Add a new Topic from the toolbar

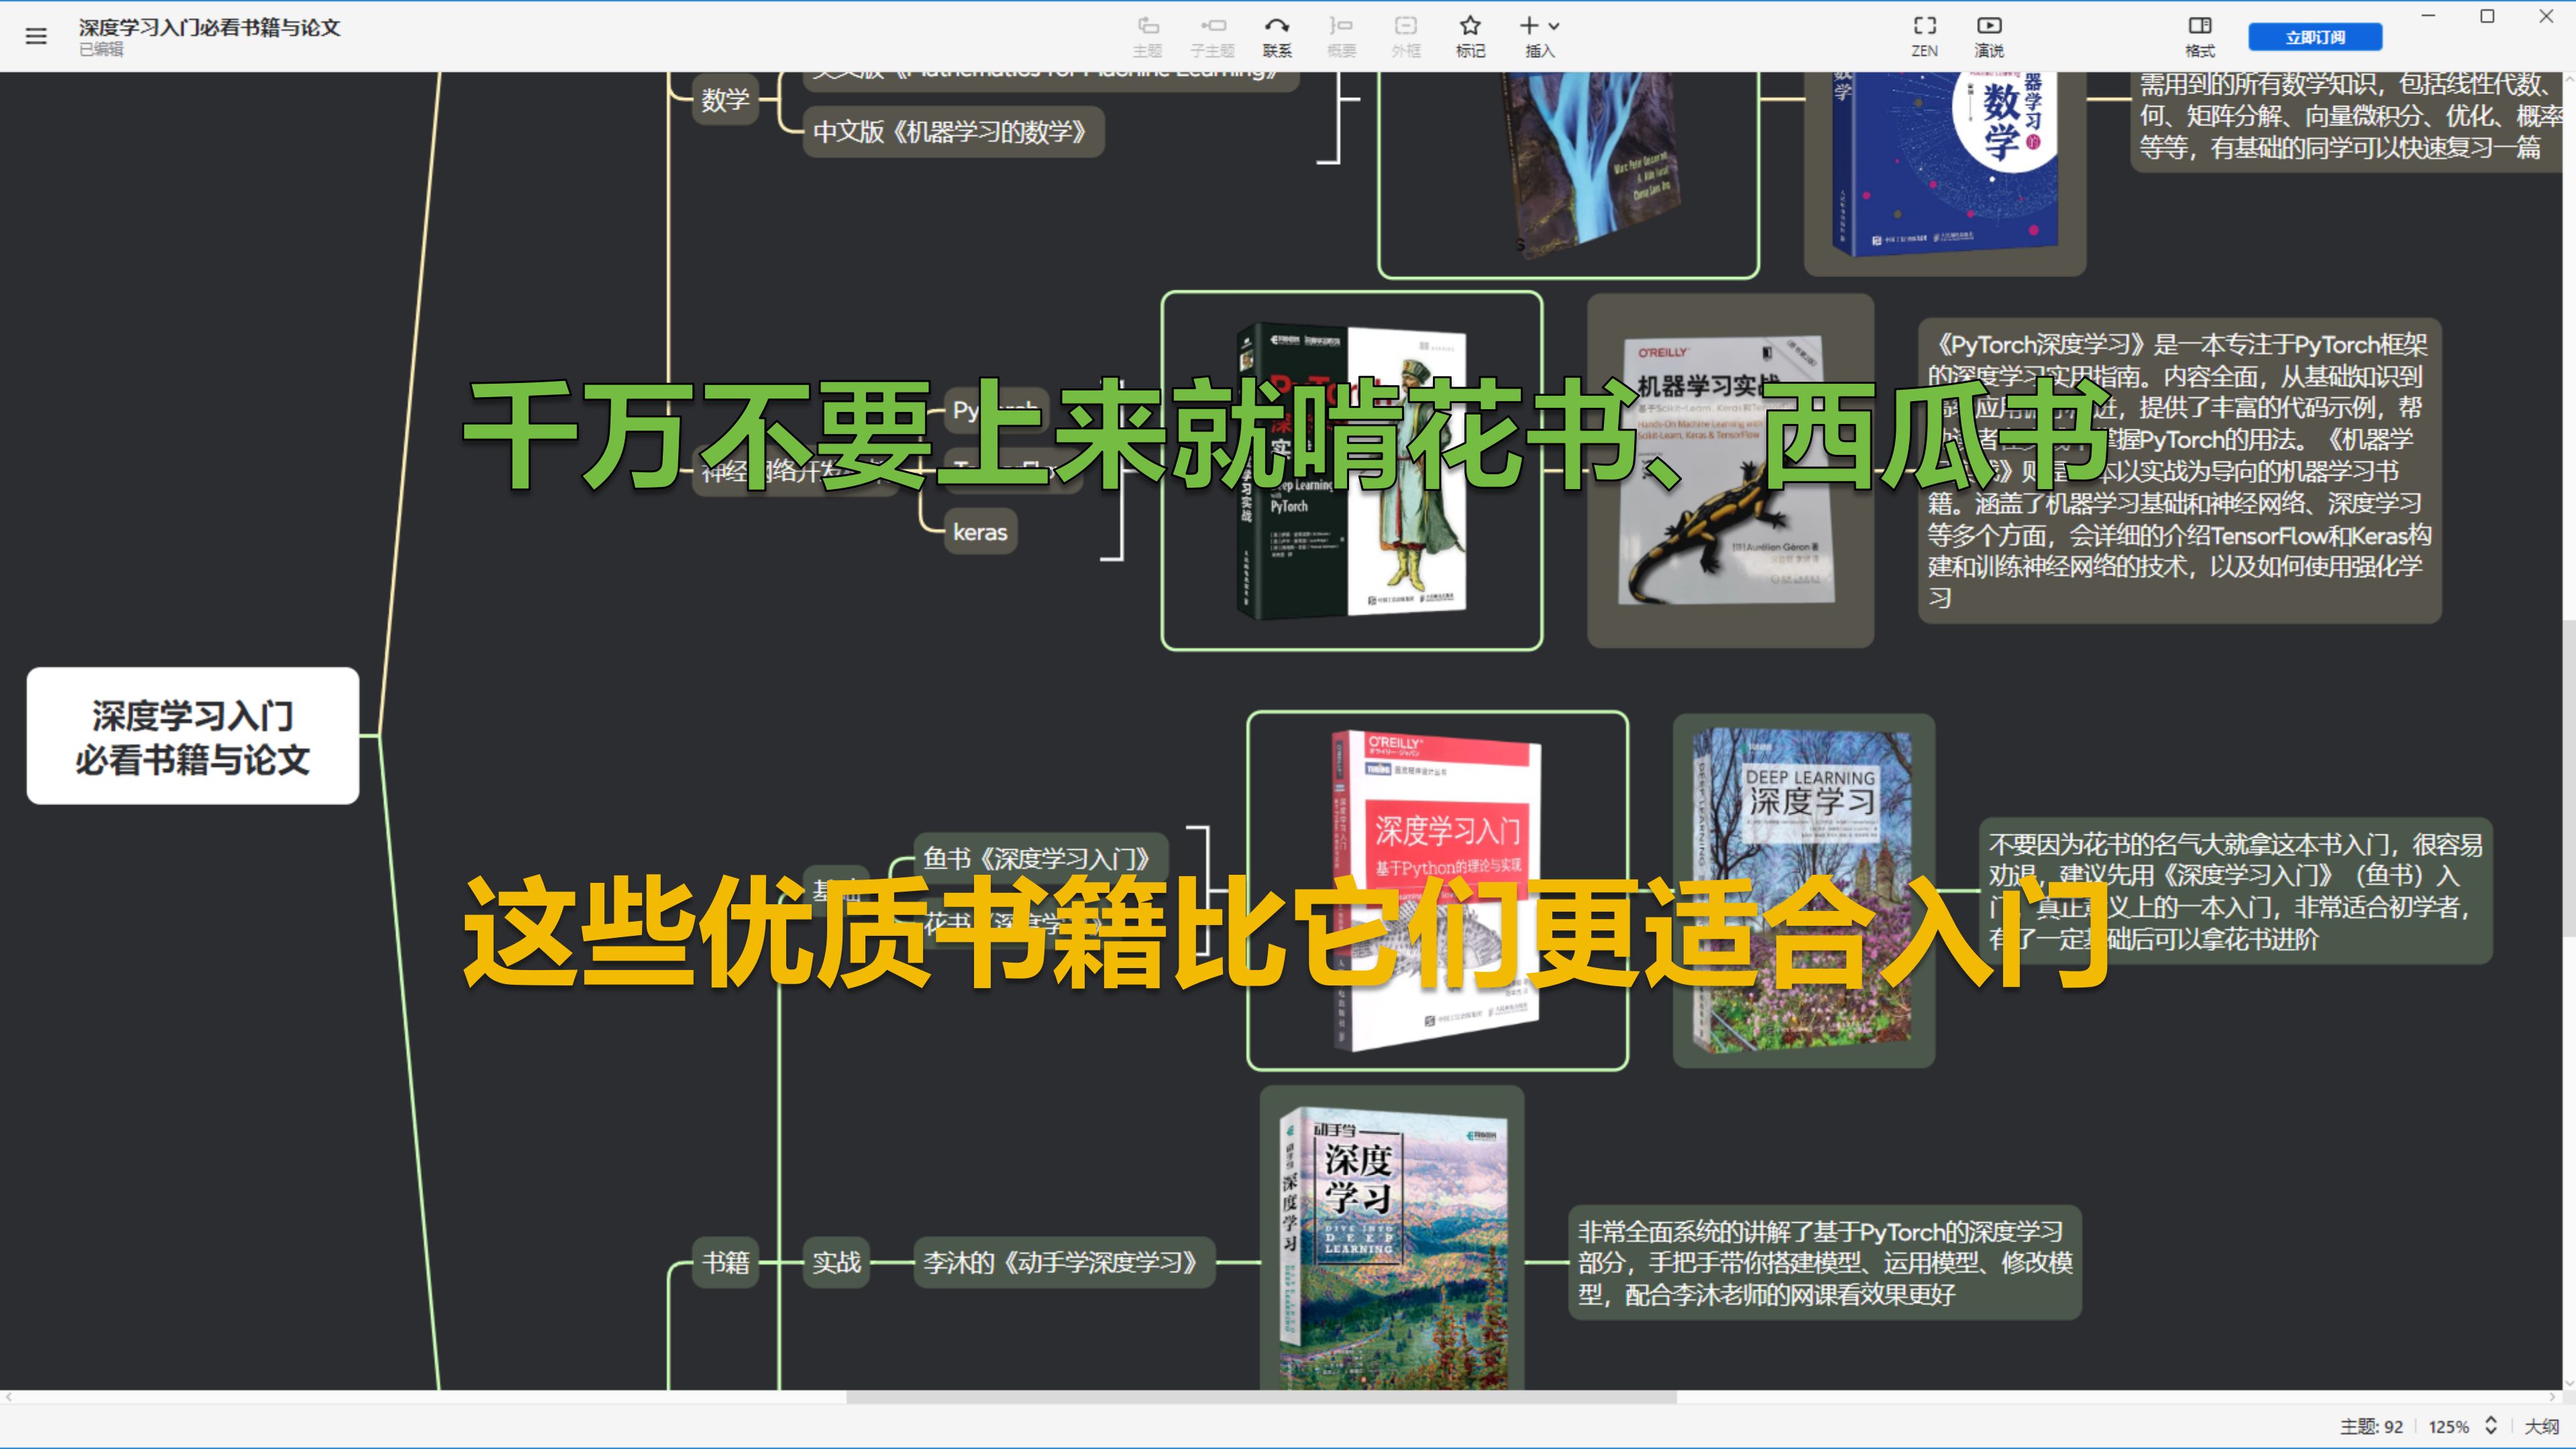coord(1147,36)
